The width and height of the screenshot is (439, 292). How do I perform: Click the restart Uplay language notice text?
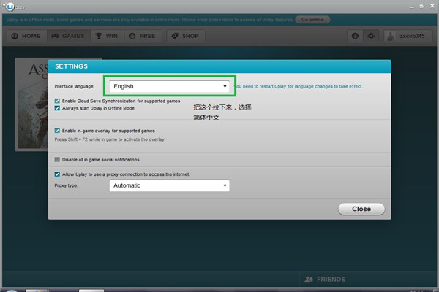299,86
